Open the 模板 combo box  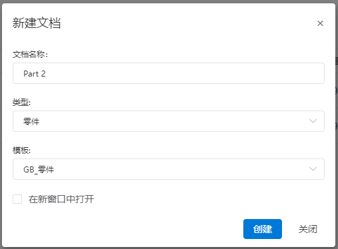point(169,169)
